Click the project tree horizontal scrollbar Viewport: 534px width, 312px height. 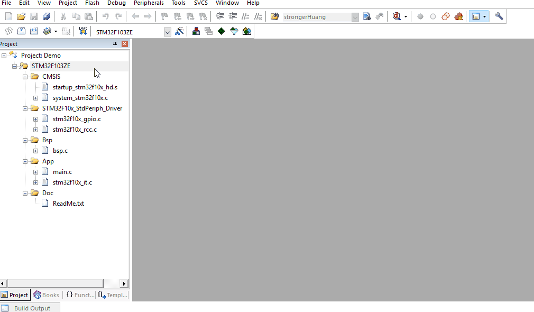coord(63,283)
